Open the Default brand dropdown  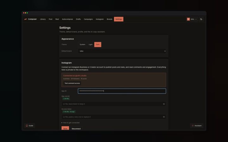coord(122,51)
